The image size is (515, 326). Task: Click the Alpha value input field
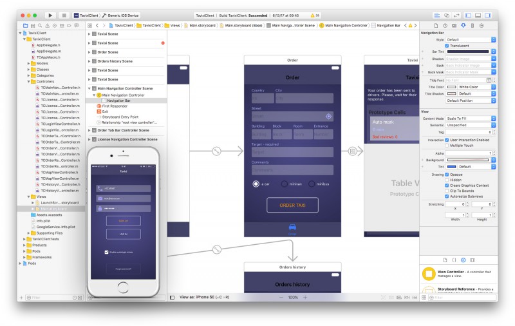469,153
